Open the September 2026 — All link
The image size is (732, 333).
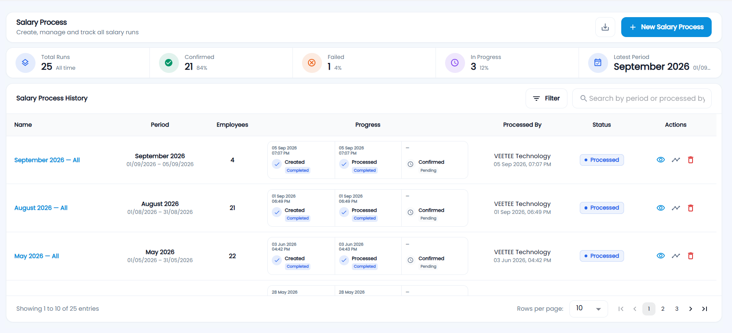47,160
